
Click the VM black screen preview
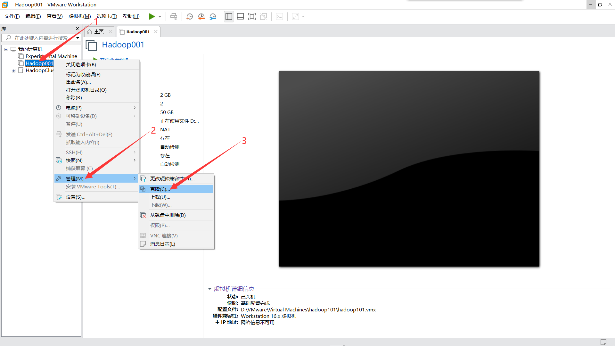[x=409, y=169]
